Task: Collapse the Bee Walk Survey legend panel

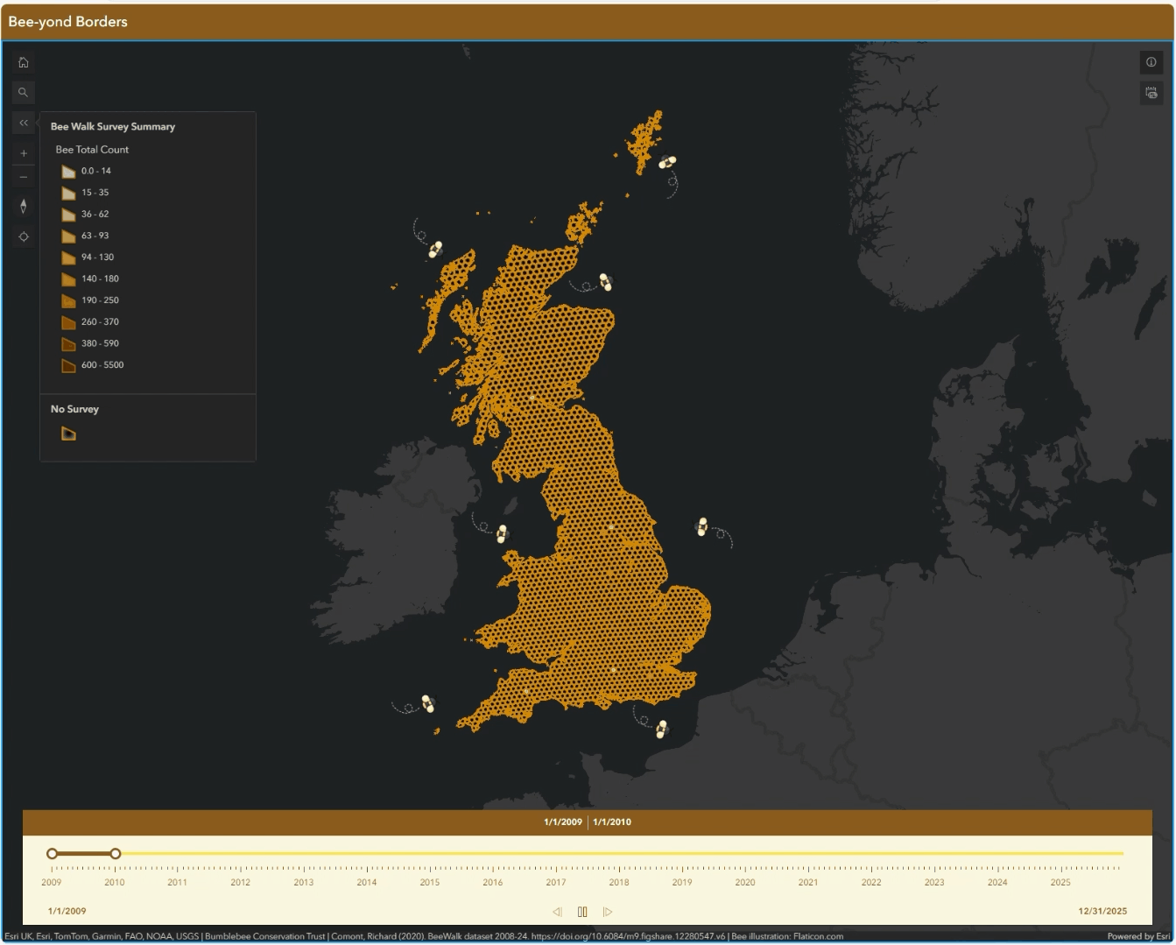Action: tap(24, 123)
